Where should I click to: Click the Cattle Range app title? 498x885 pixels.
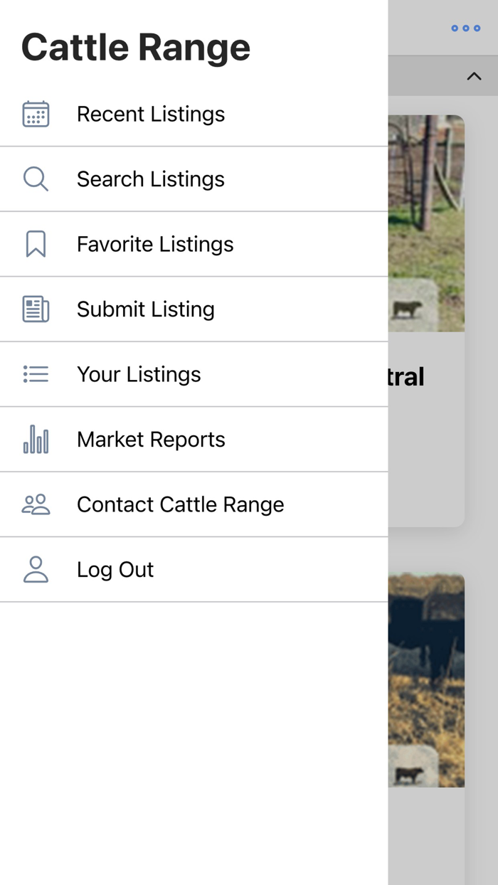pyautogui.click(x=136, y=46)
